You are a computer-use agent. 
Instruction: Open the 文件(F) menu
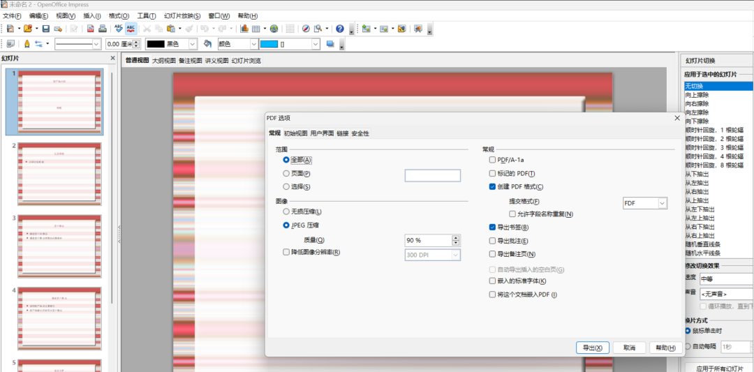click(12, 16)
